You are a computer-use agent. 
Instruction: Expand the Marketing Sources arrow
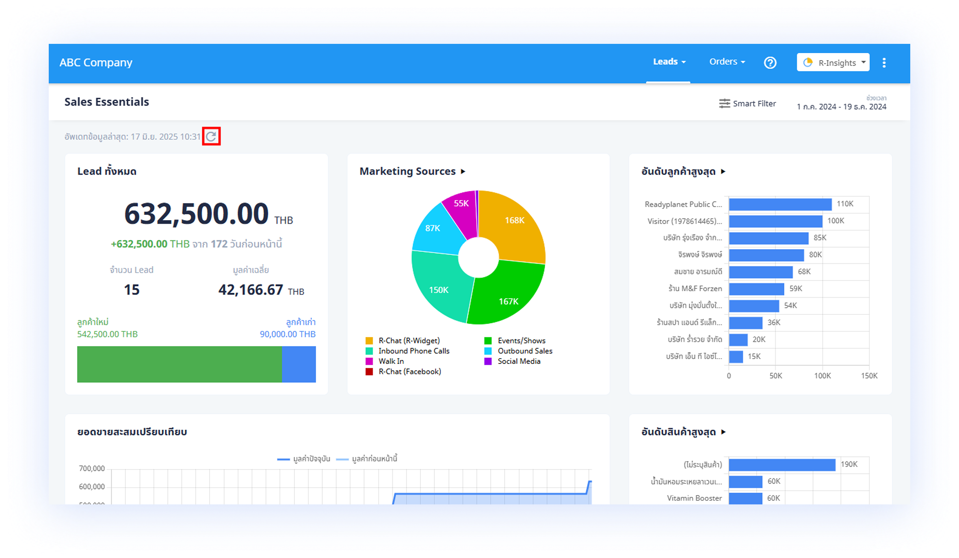pos(463,171)
